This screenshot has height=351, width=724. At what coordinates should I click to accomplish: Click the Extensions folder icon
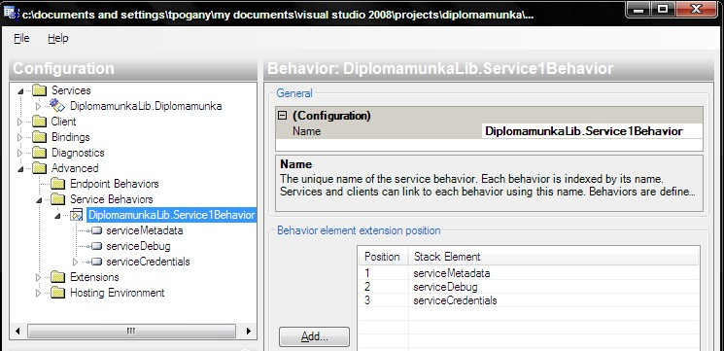pos(57,277)
